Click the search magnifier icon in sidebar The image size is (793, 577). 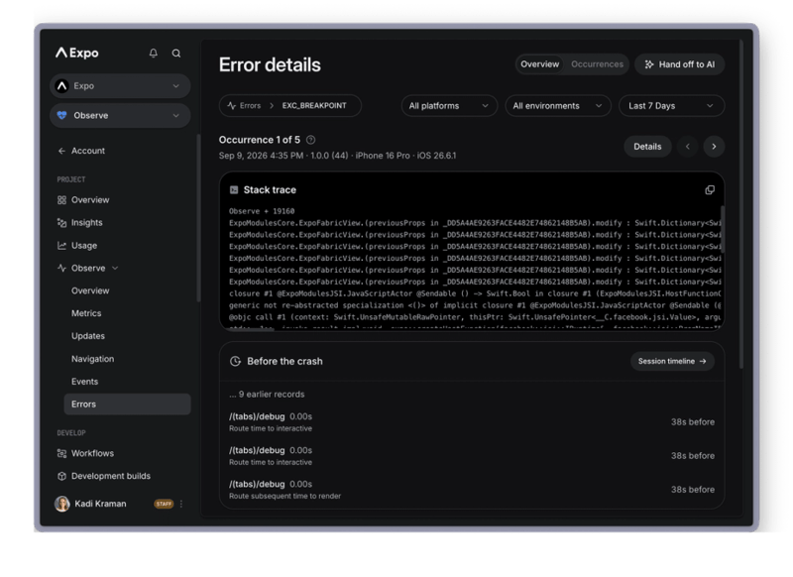click(x=176, y=54)
